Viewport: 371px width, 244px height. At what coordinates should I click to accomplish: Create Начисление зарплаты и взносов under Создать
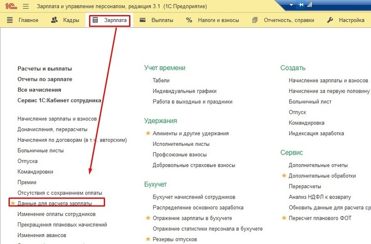pos(328,80)
